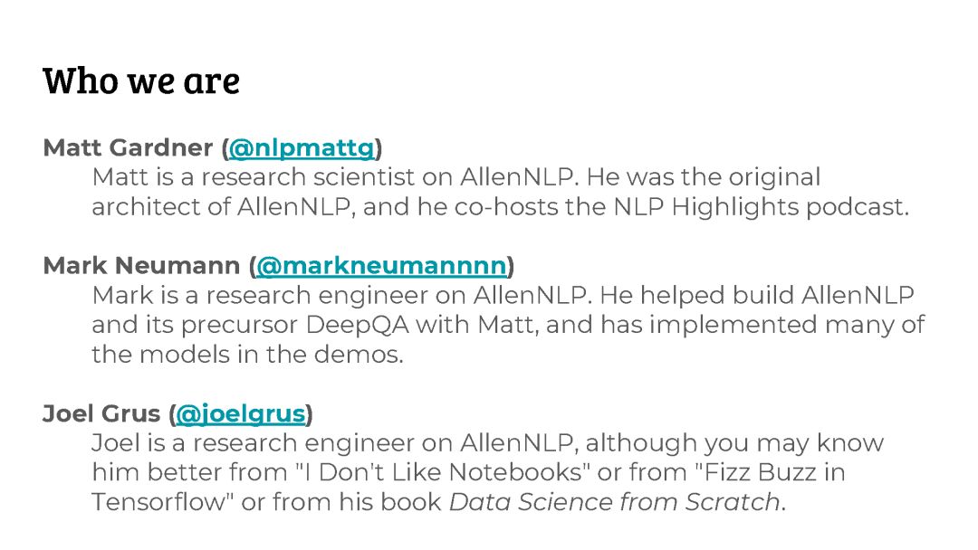Click the "Fizz Buzz in" quoted text
The image size is (978, 550).
pos(771,472)
